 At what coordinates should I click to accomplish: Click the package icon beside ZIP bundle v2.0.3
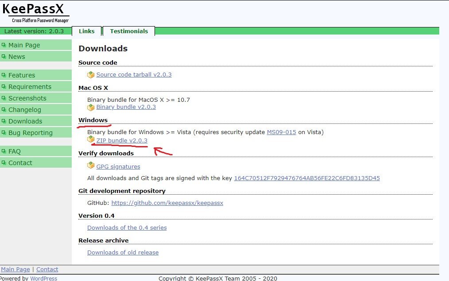[x=91, y=139]
